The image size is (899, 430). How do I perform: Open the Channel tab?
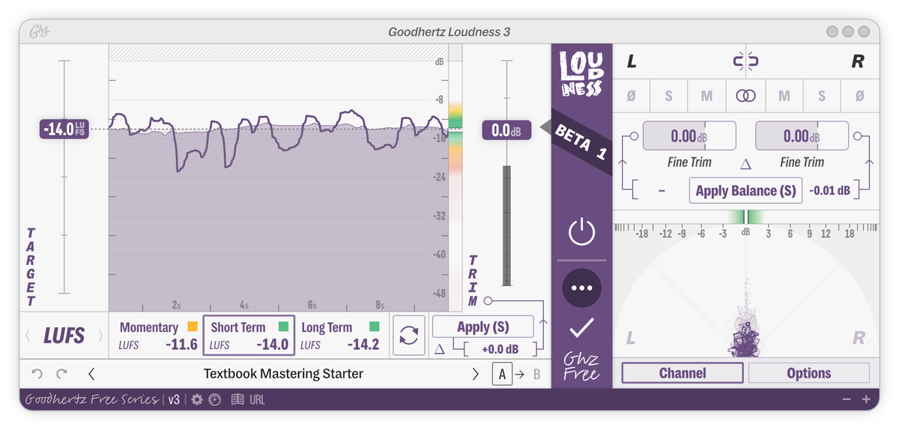click(x=682, y=373)
